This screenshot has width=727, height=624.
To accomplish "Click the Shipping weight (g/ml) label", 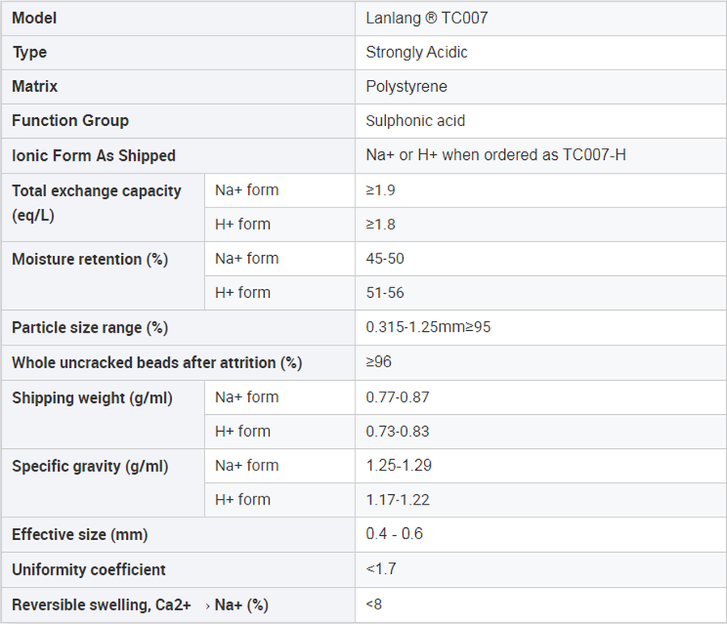I will click(x=92, y=398).
